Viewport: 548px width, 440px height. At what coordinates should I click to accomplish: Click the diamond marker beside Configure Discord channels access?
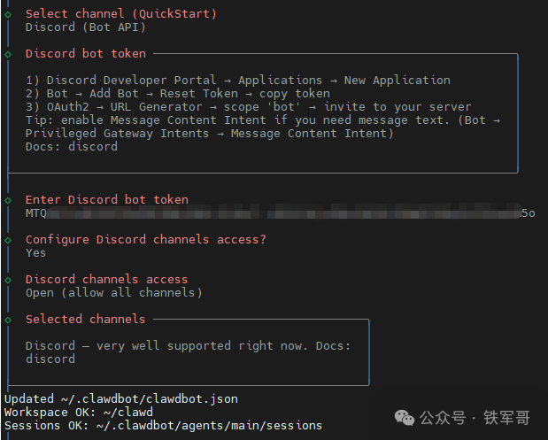(8, 240)
